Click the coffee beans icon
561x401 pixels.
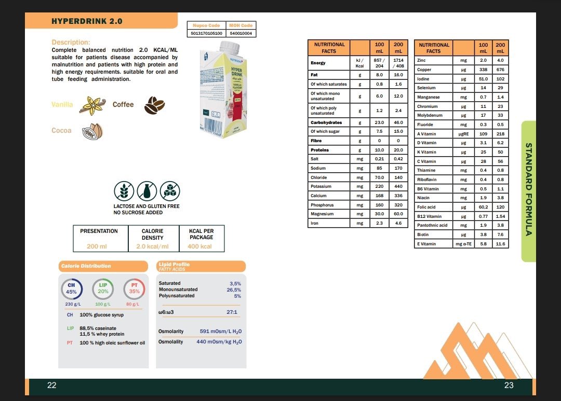tap(155, 105)
